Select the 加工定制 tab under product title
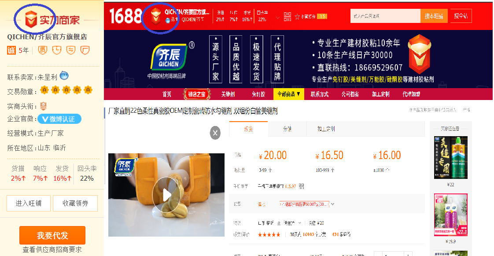 pos(326,129)
